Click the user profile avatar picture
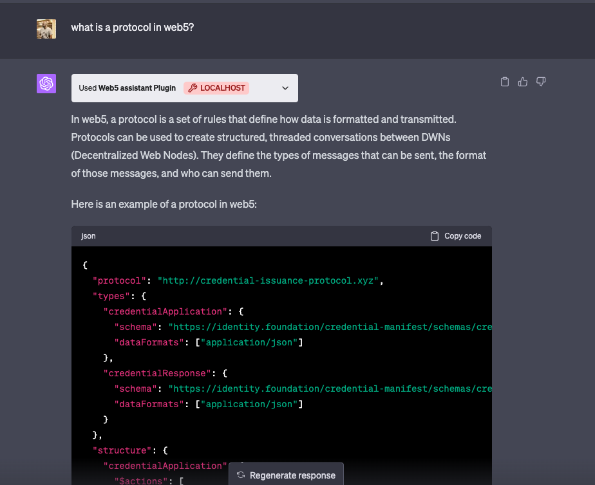This screenshot has width=595, height=485. [46, 28]
